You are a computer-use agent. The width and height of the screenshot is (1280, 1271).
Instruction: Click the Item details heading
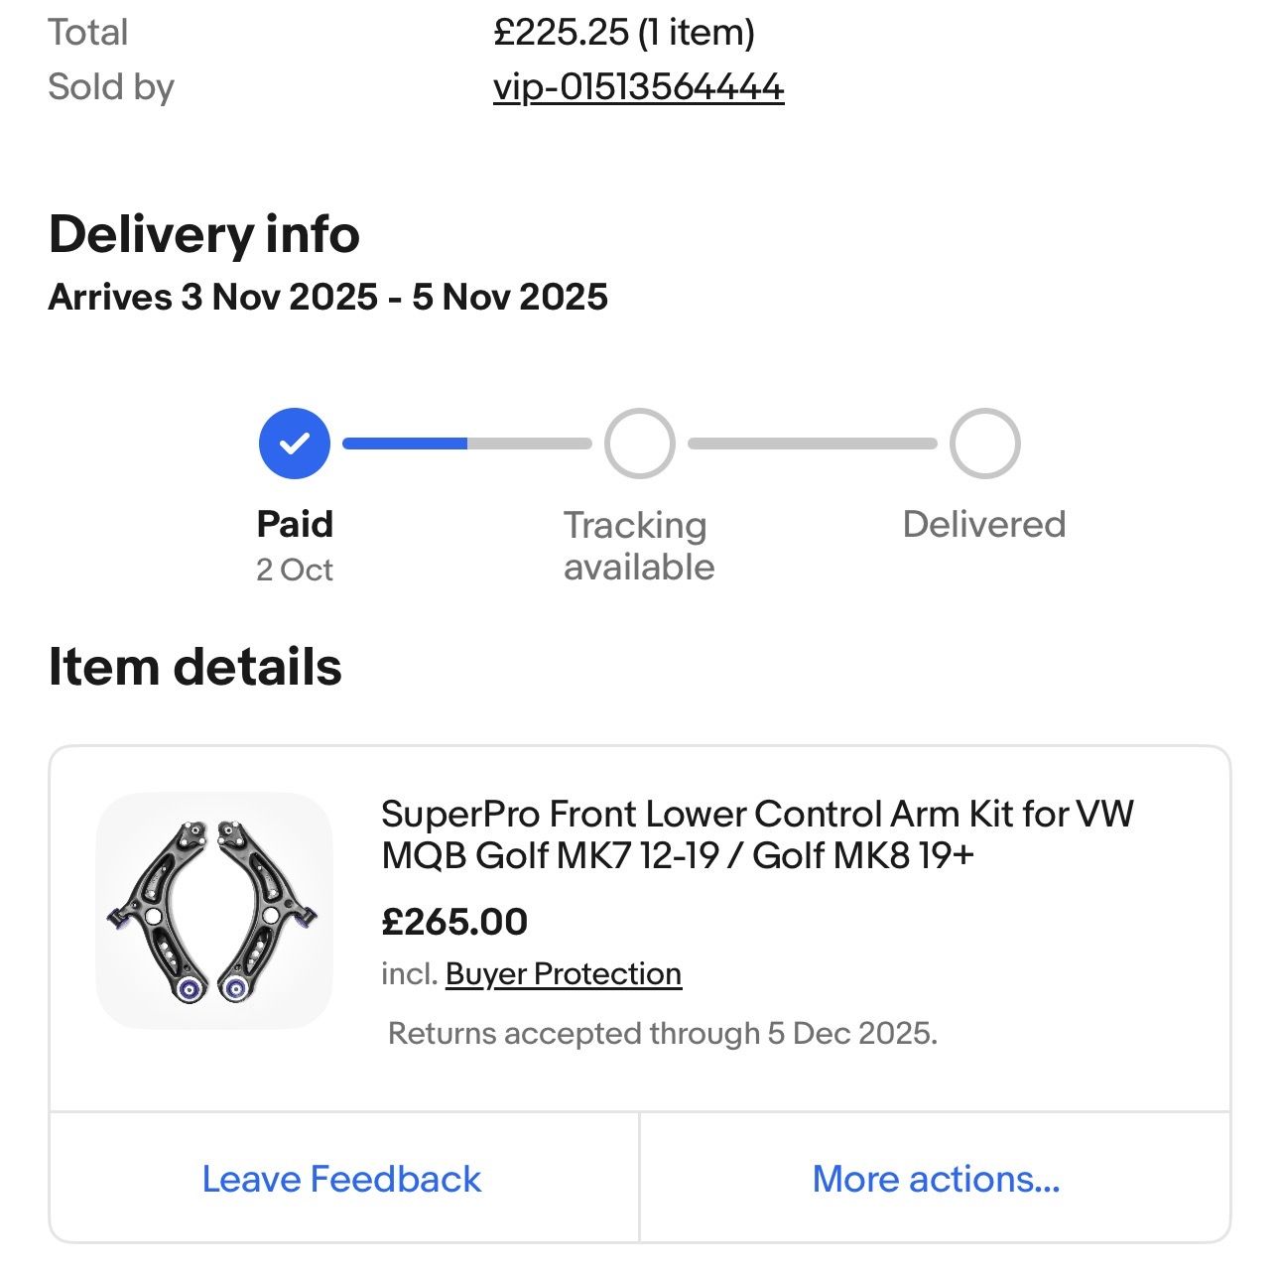(x=194, y=667)
